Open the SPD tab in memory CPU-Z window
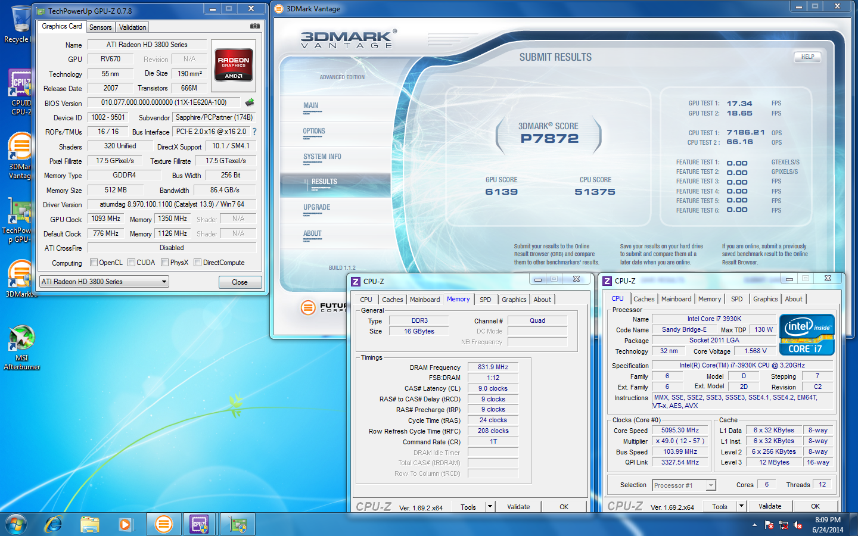Screen dimensions: 858x536 coord(486,300)
